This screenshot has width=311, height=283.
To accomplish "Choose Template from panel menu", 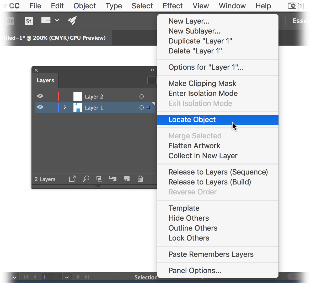I will coord(218,208).
